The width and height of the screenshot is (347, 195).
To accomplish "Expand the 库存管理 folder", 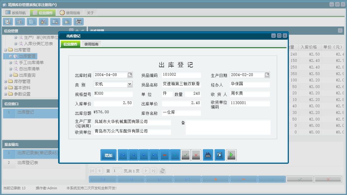I will point(6,81).
